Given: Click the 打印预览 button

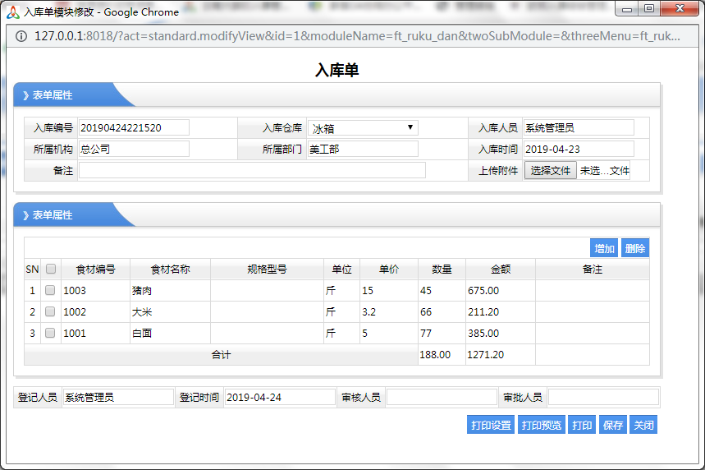Looking at the screenshot, I should (541, 425).
